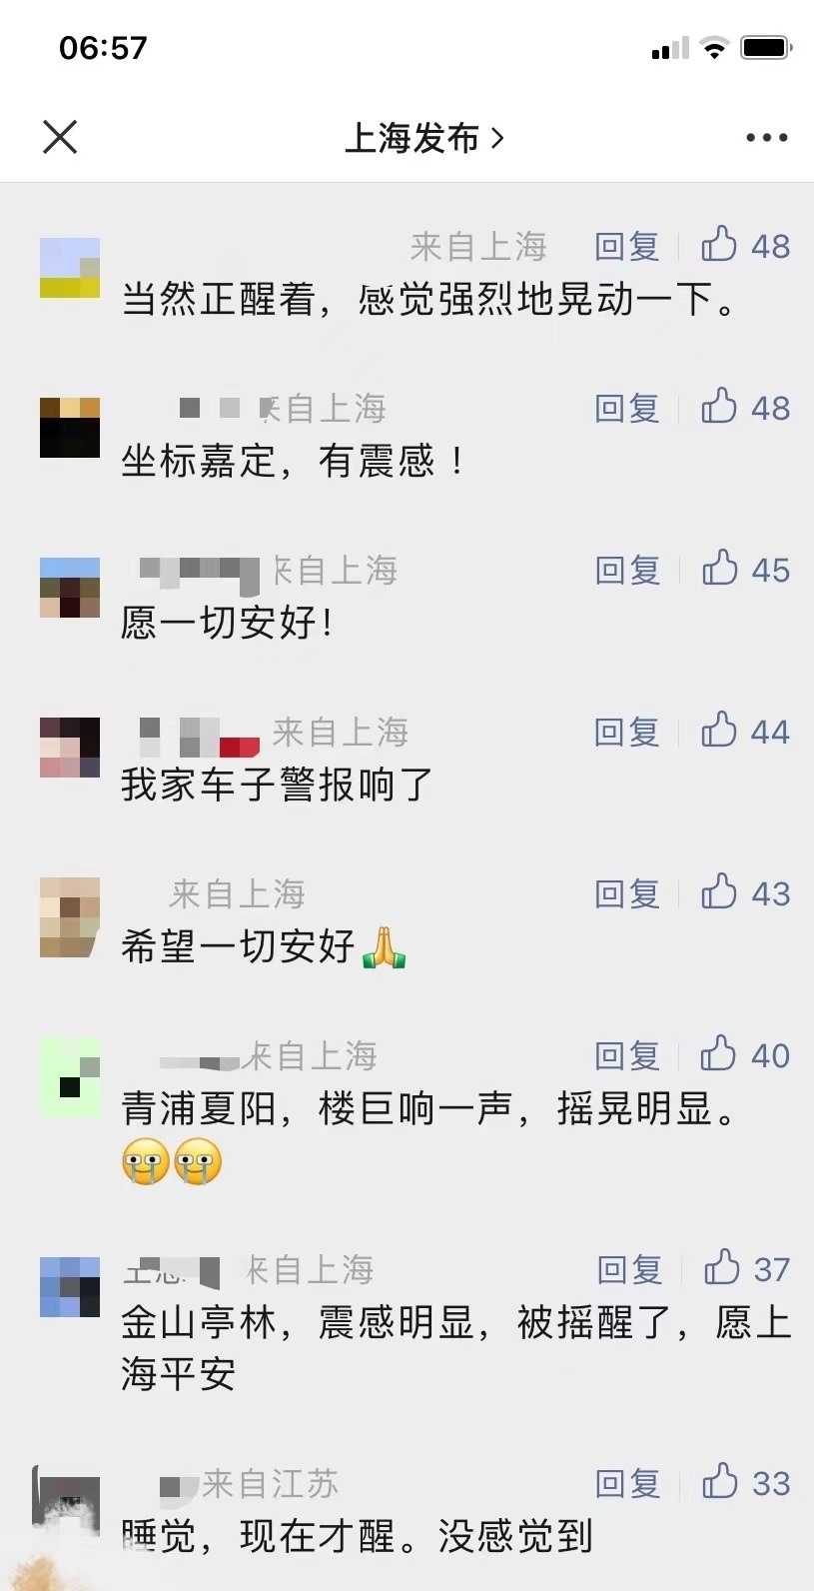Tap avatar beside 青浦夏阳 comment
Viewport: 814px width, 1591px height.
coord(70,1077)
